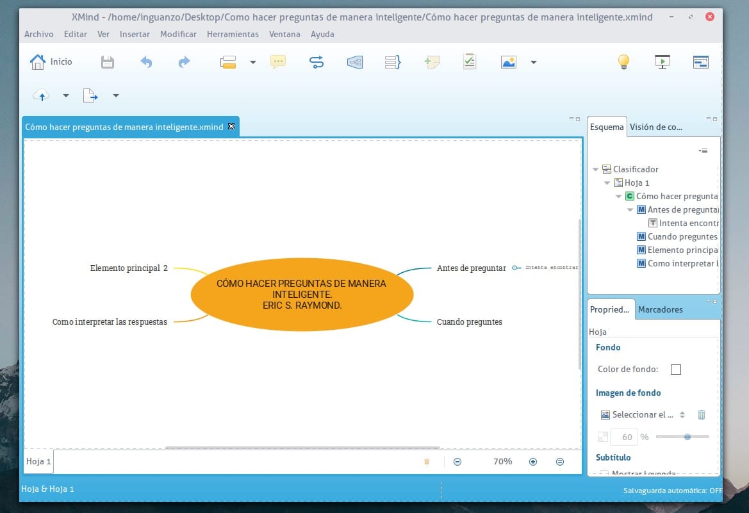Open brainstorming mode via the lightbulb icon
This screenshot has height=513, width=749.
[623, 62]
